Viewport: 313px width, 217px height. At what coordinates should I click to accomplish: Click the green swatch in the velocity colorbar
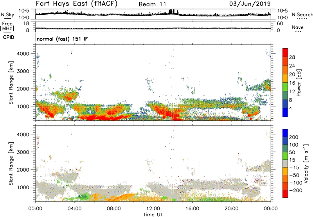[285, 156]
